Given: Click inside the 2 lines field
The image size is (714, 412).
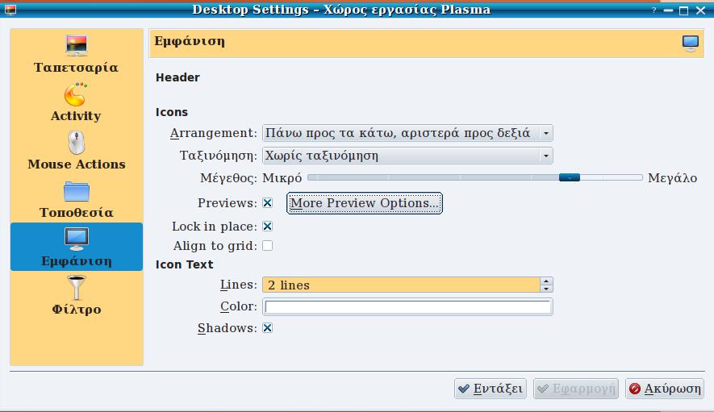Looking at the screenshot, I should coord(401,285).
